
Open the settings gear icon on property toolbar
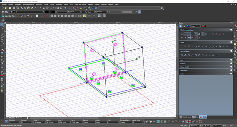pos(3,12)
